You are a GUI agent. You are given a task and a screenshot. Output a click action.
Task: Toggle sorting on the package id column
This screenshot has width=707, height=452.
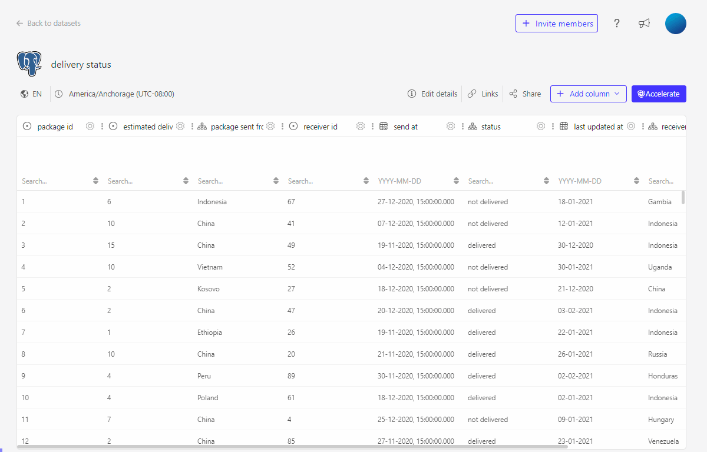click(95, 181)
